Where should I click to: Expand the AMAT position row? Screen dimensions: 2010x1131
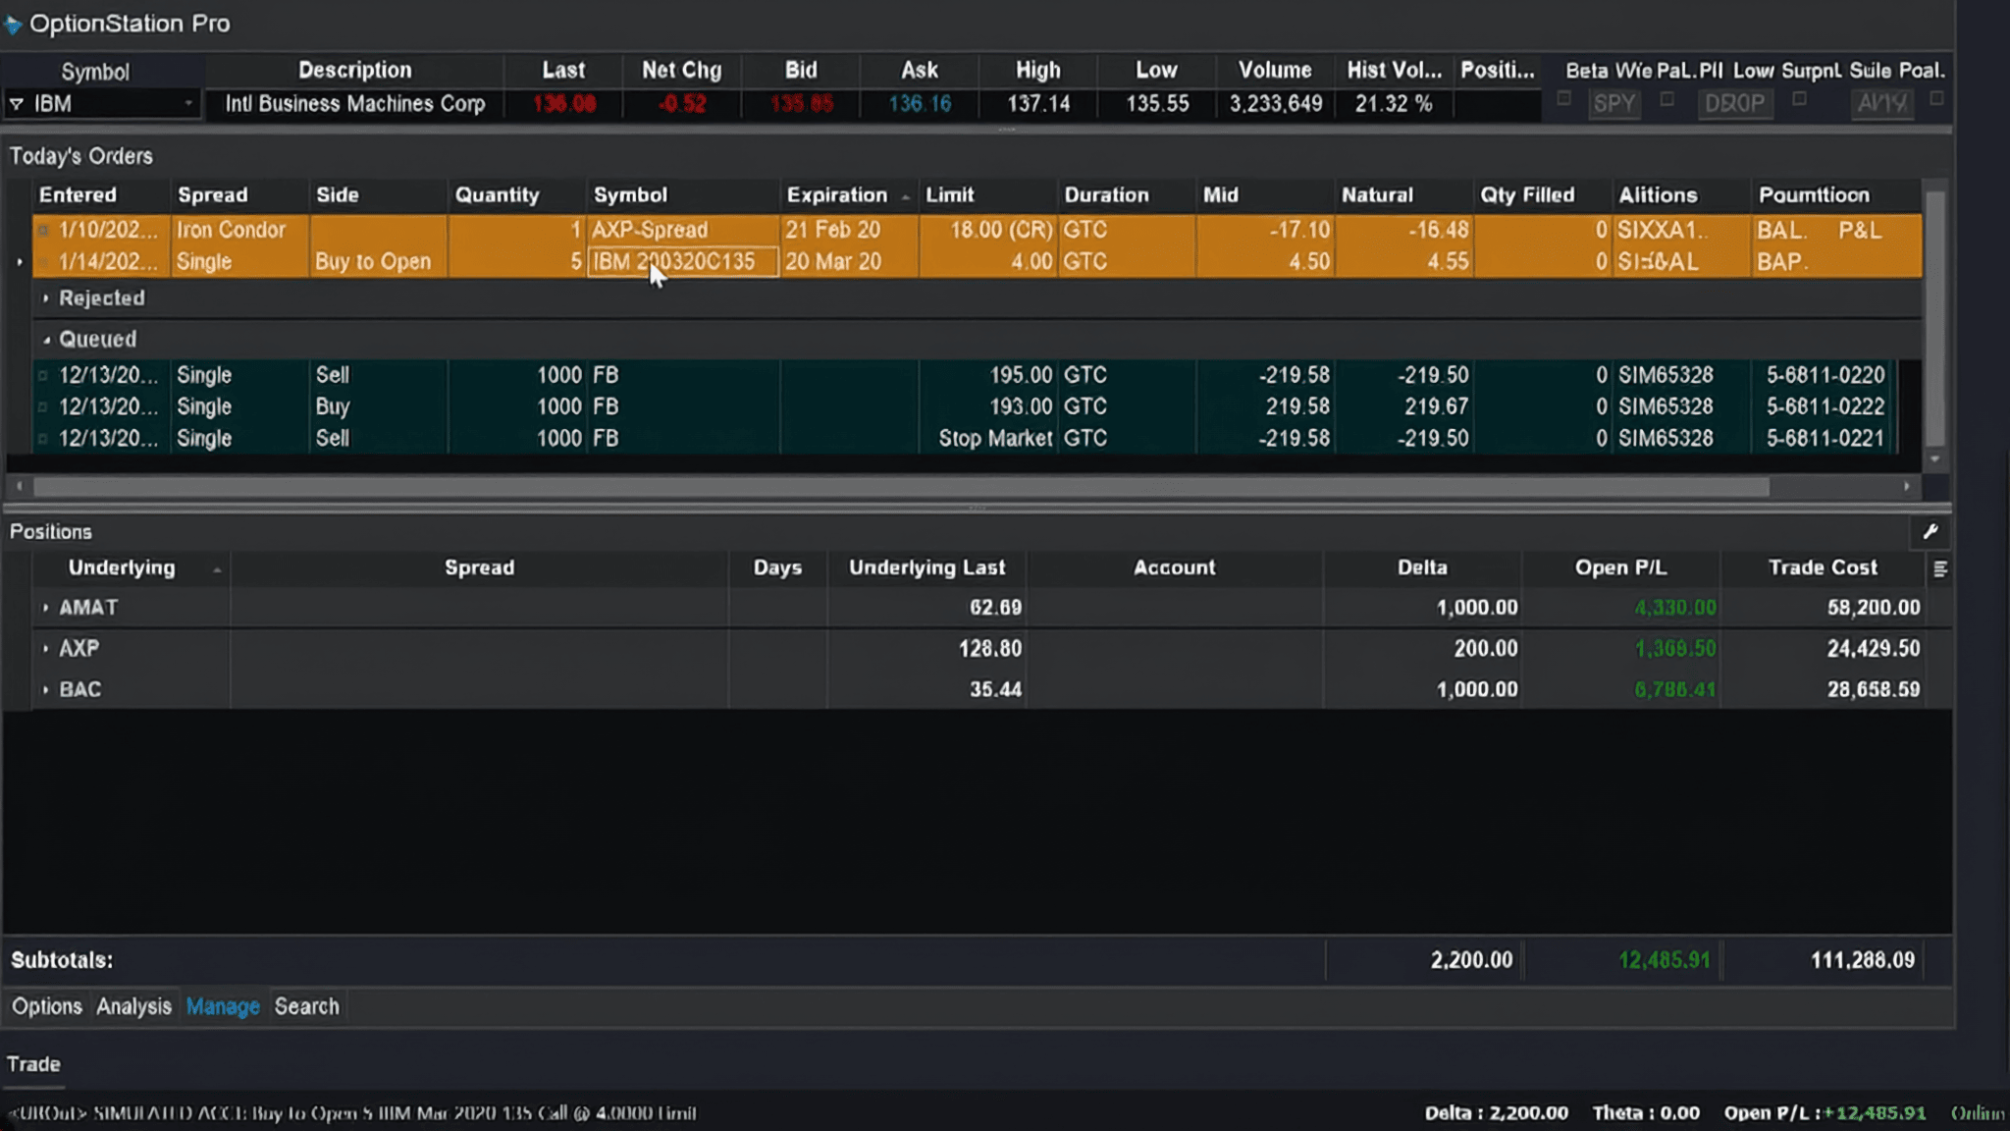click(45, 608)
